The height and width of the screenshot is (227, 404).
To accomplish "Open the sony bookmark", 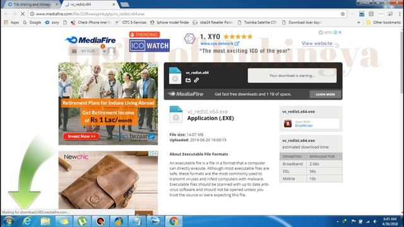I will [52, 23].
